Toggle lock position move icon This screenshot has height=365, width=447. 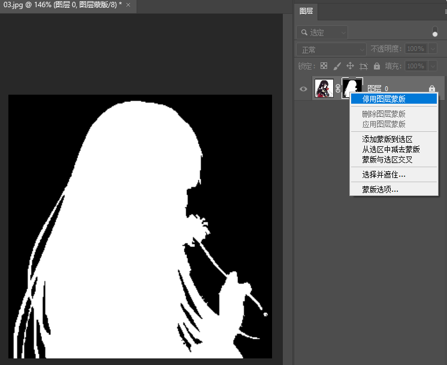350,66
